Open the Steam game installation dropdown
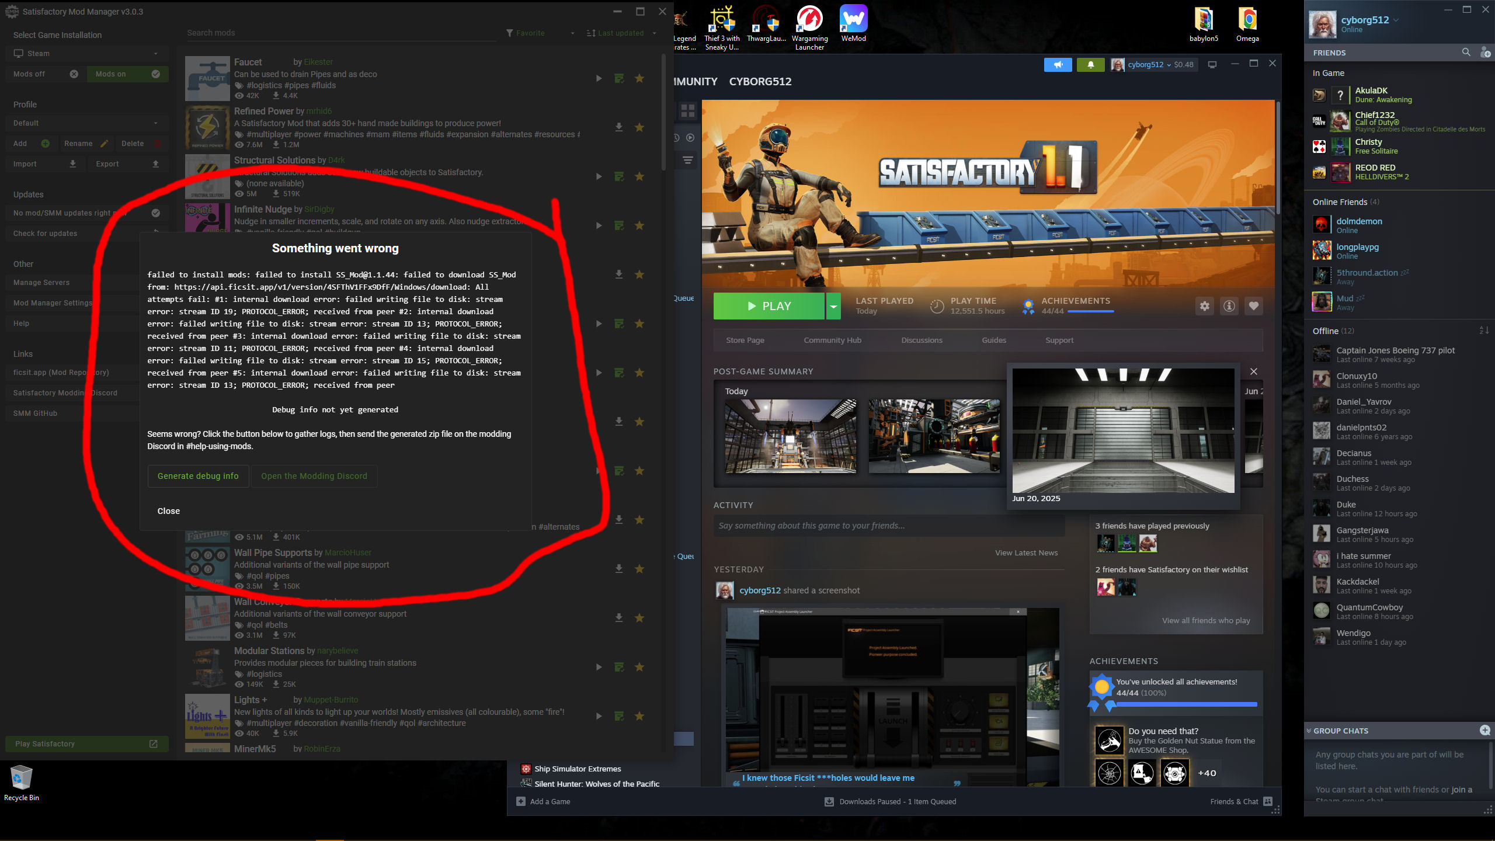The image size is (1495, 841). tap(86, 54)
